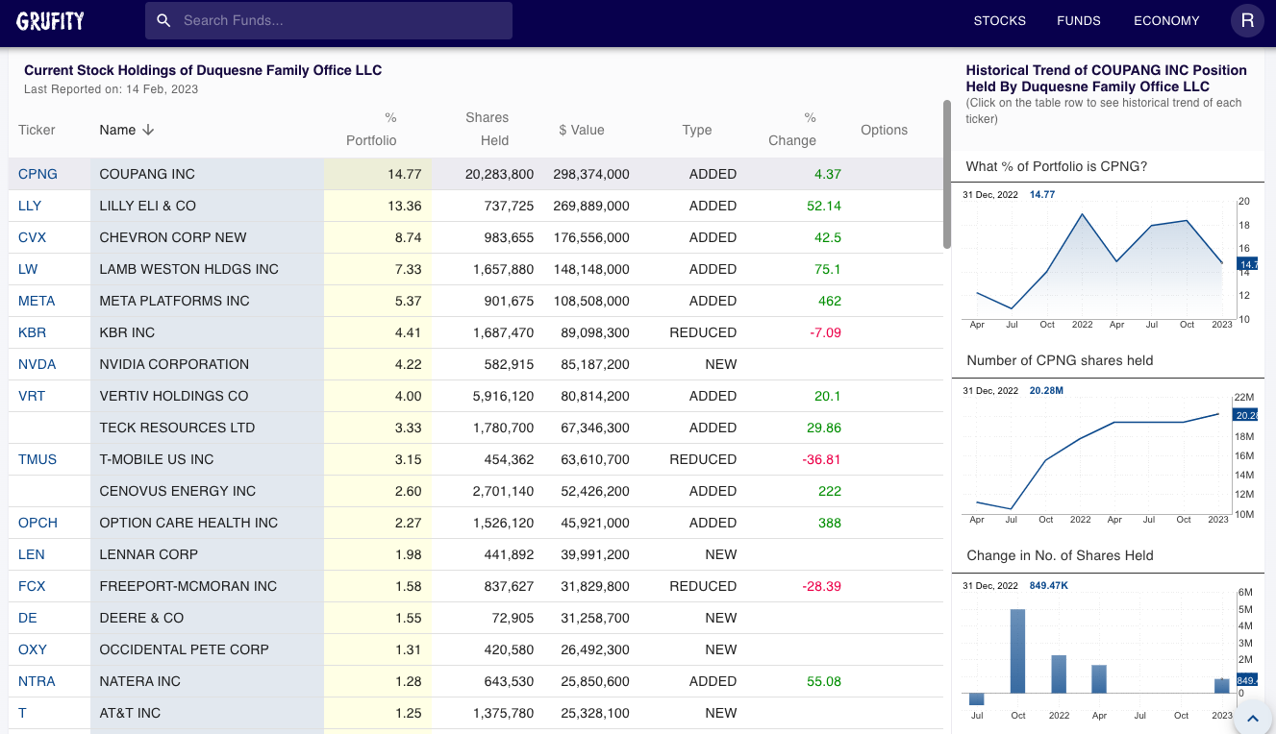Sort by % Change column header
Image resolution: width=1276 pixels, height=734 pixels.
pyautogui.click(x=792, y=129)
